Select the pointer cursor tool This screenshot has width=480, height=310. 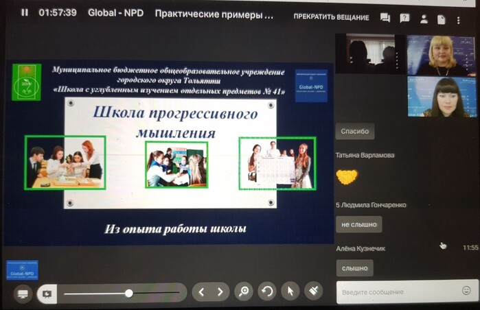pyautogui.click(x=290, y=291)
